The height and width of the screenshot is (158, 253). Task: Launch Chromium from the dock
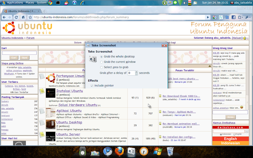tap(108, 151)
